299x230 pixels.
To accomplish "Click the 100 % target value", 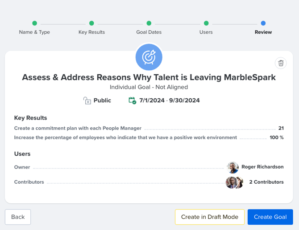I will (x=277, y=137).
